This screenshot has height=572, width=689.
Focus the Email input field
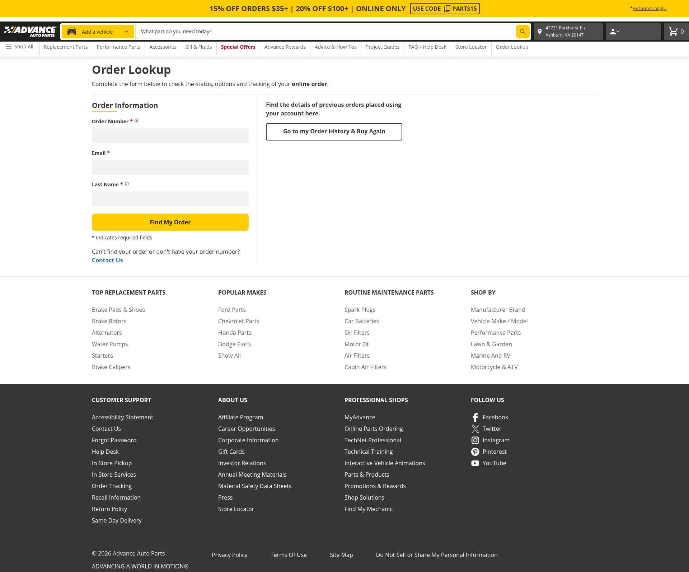coord(170,167)
